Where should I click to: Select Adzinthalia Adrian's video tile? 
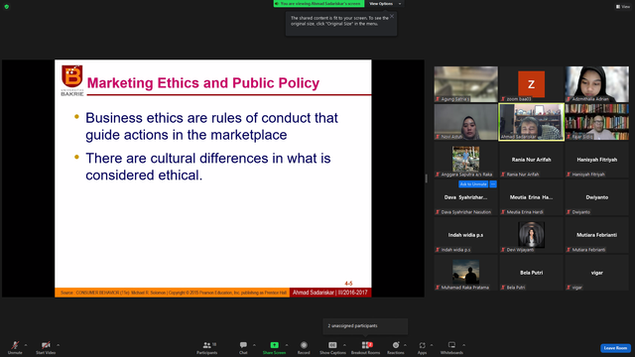(597, 84)
